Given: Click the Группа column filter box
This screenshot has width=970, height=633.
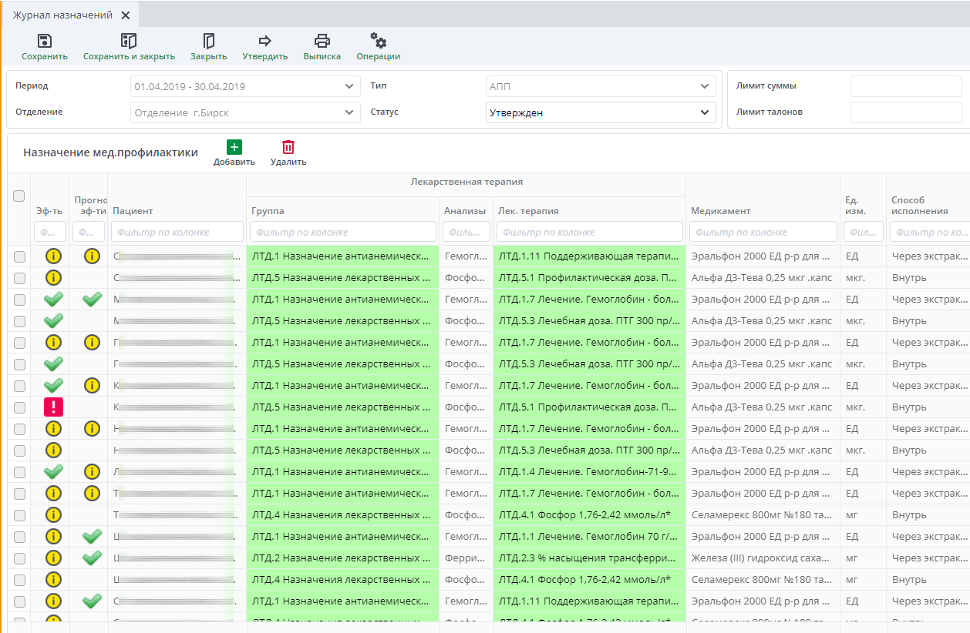Looking at the screenshot, I should tap(343, 232).
